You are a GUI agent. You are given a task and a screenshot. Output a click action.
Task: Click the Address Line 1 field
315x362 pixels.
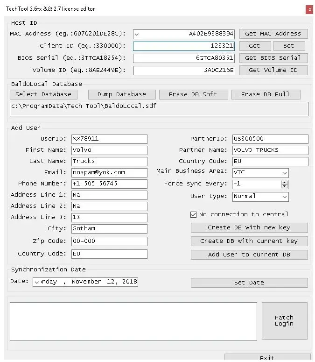tap(109, 195)
